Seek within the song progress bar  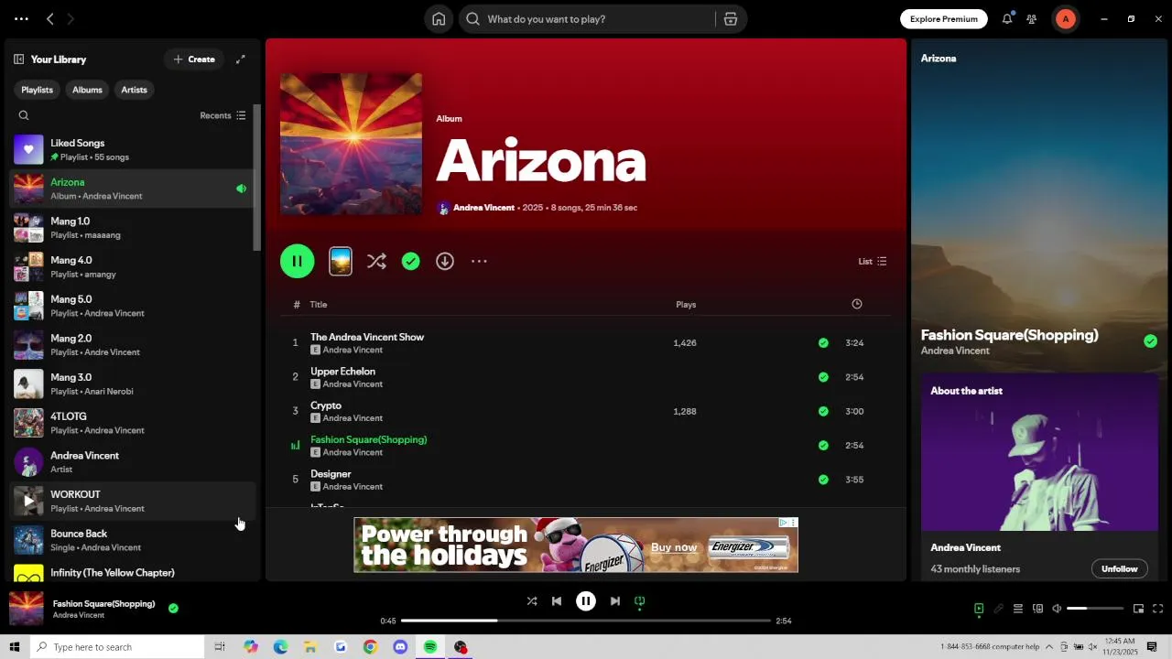click(586, 621)
